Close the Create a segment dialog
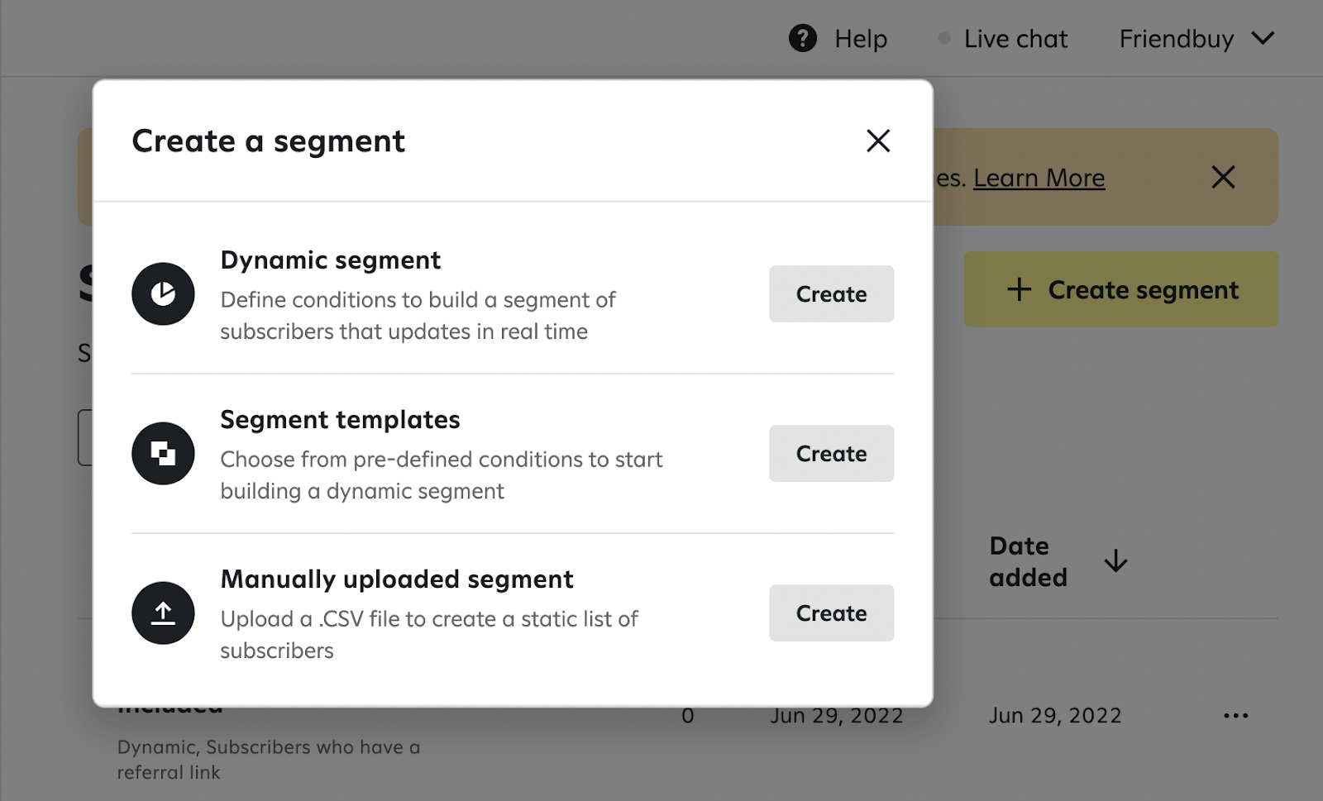The width and height of the screenshot is (1323, 801). [878, 141]
